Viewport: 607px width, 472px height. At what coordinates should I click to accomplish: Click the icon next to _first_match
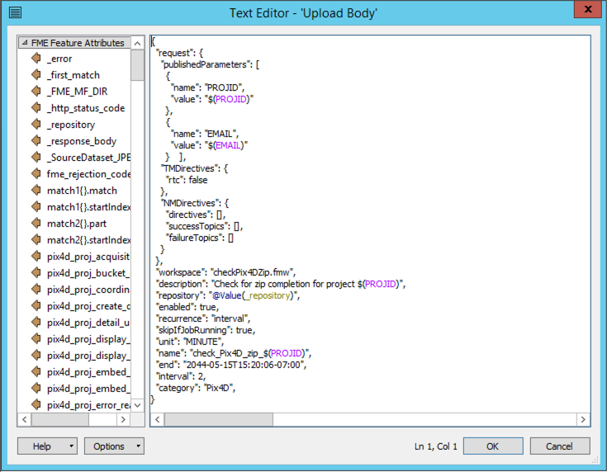pyautogui.click(x=36, y=75)
